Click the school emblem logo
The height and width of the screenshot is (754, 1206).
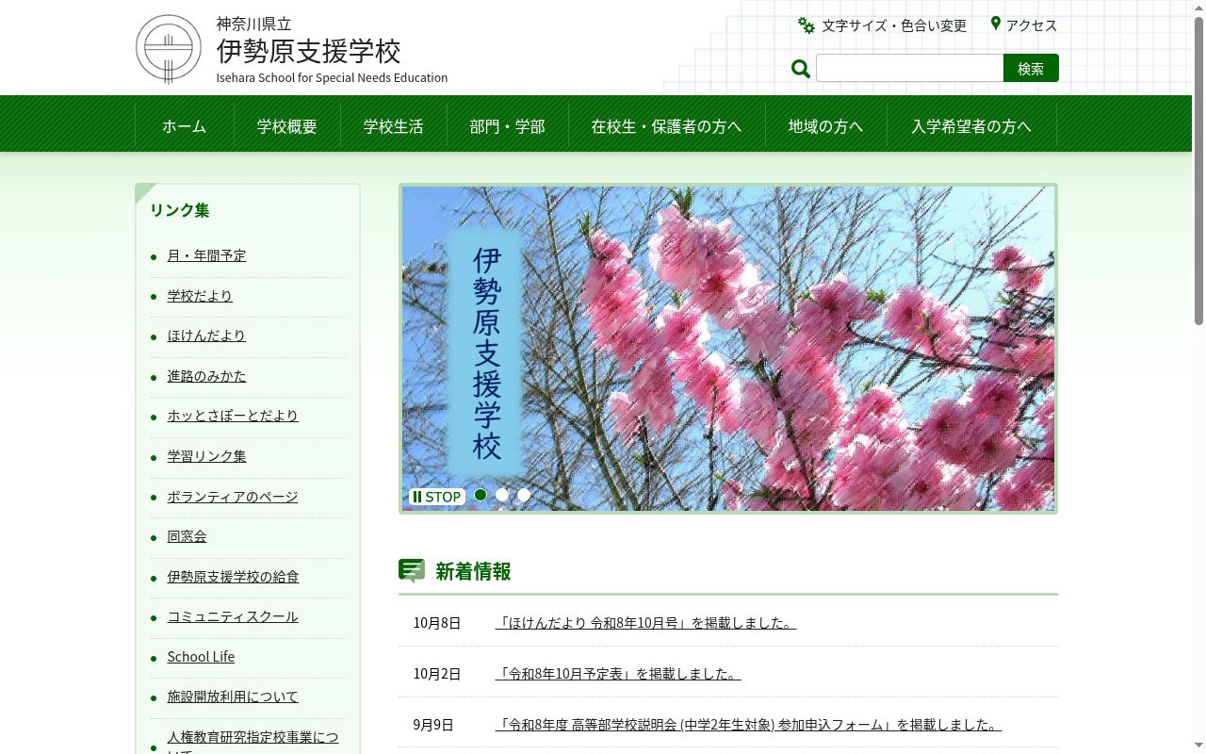pyautogui.click(x=169, y=48)
